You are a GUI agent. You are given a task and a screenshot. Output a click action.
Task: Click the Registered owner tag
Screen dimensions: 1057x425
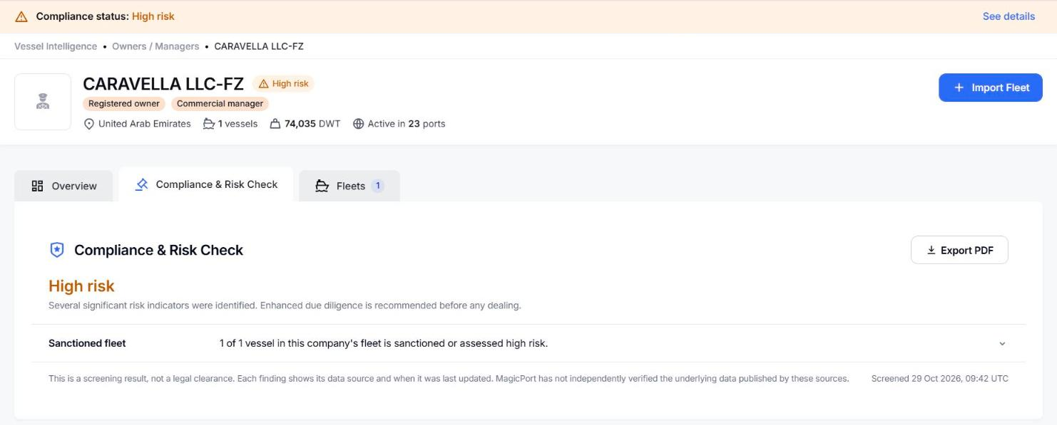click(x=124, y=103)
